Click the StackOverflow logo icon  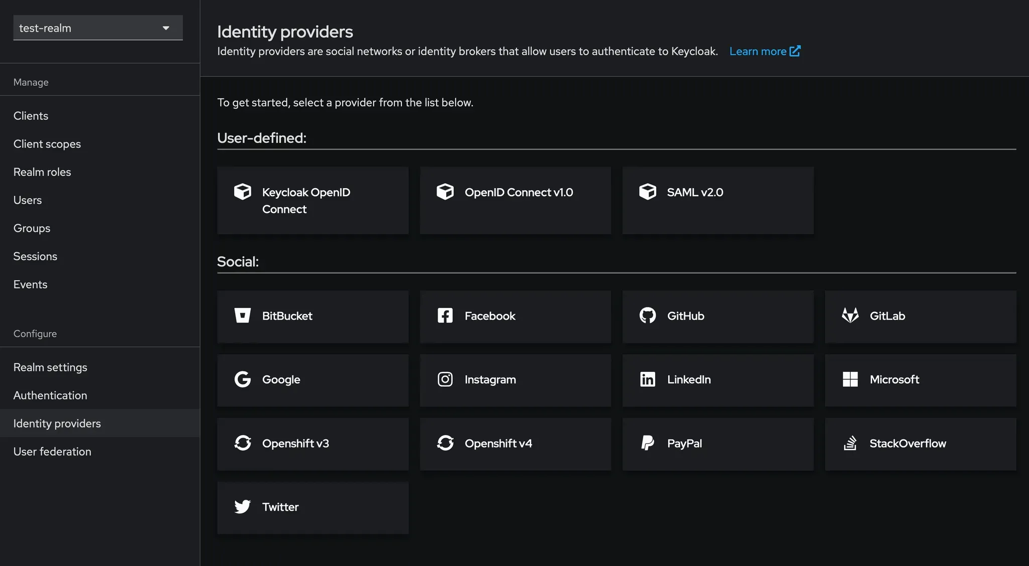click(850, 443)
